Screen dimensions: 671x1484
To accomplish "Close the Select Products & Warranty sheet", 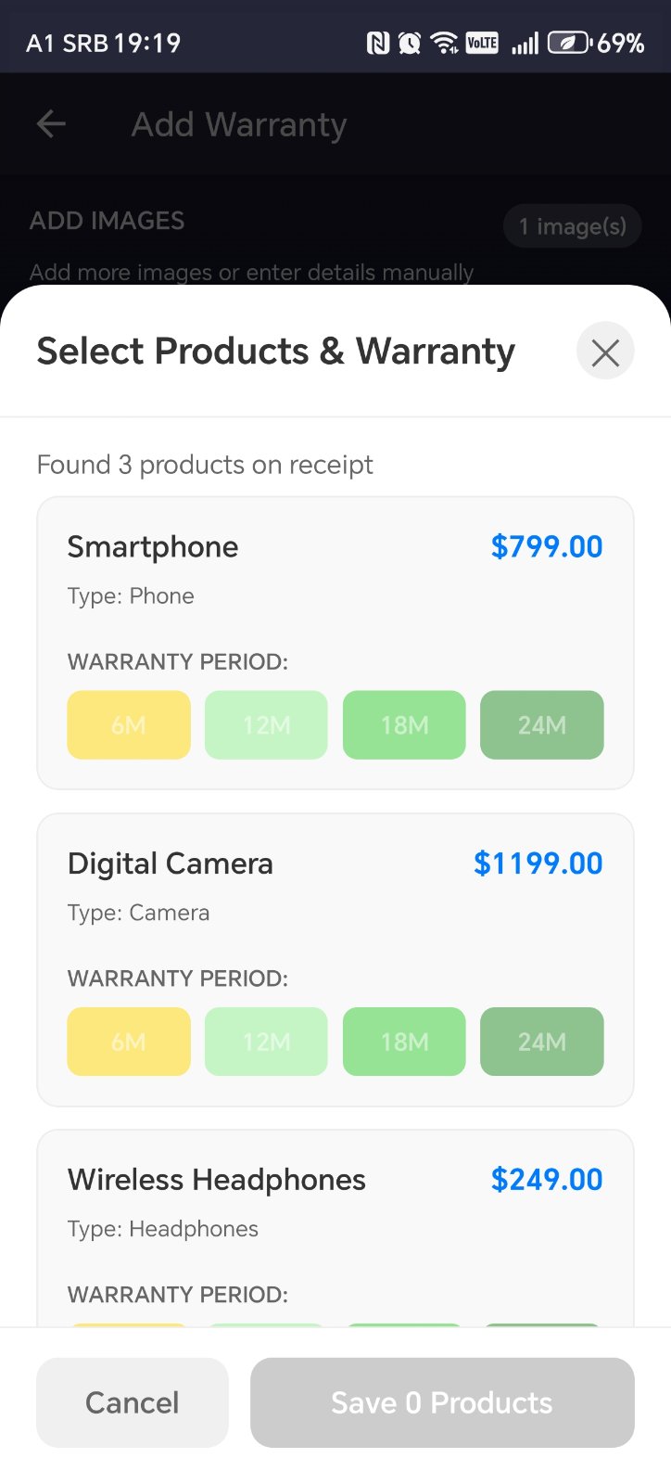I will point(604,352).
